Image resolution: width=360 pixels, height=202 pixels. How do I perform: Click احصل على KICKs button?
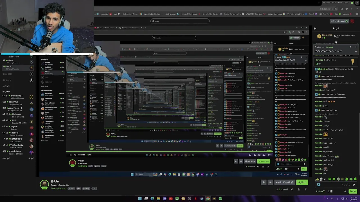coord(339,21)
